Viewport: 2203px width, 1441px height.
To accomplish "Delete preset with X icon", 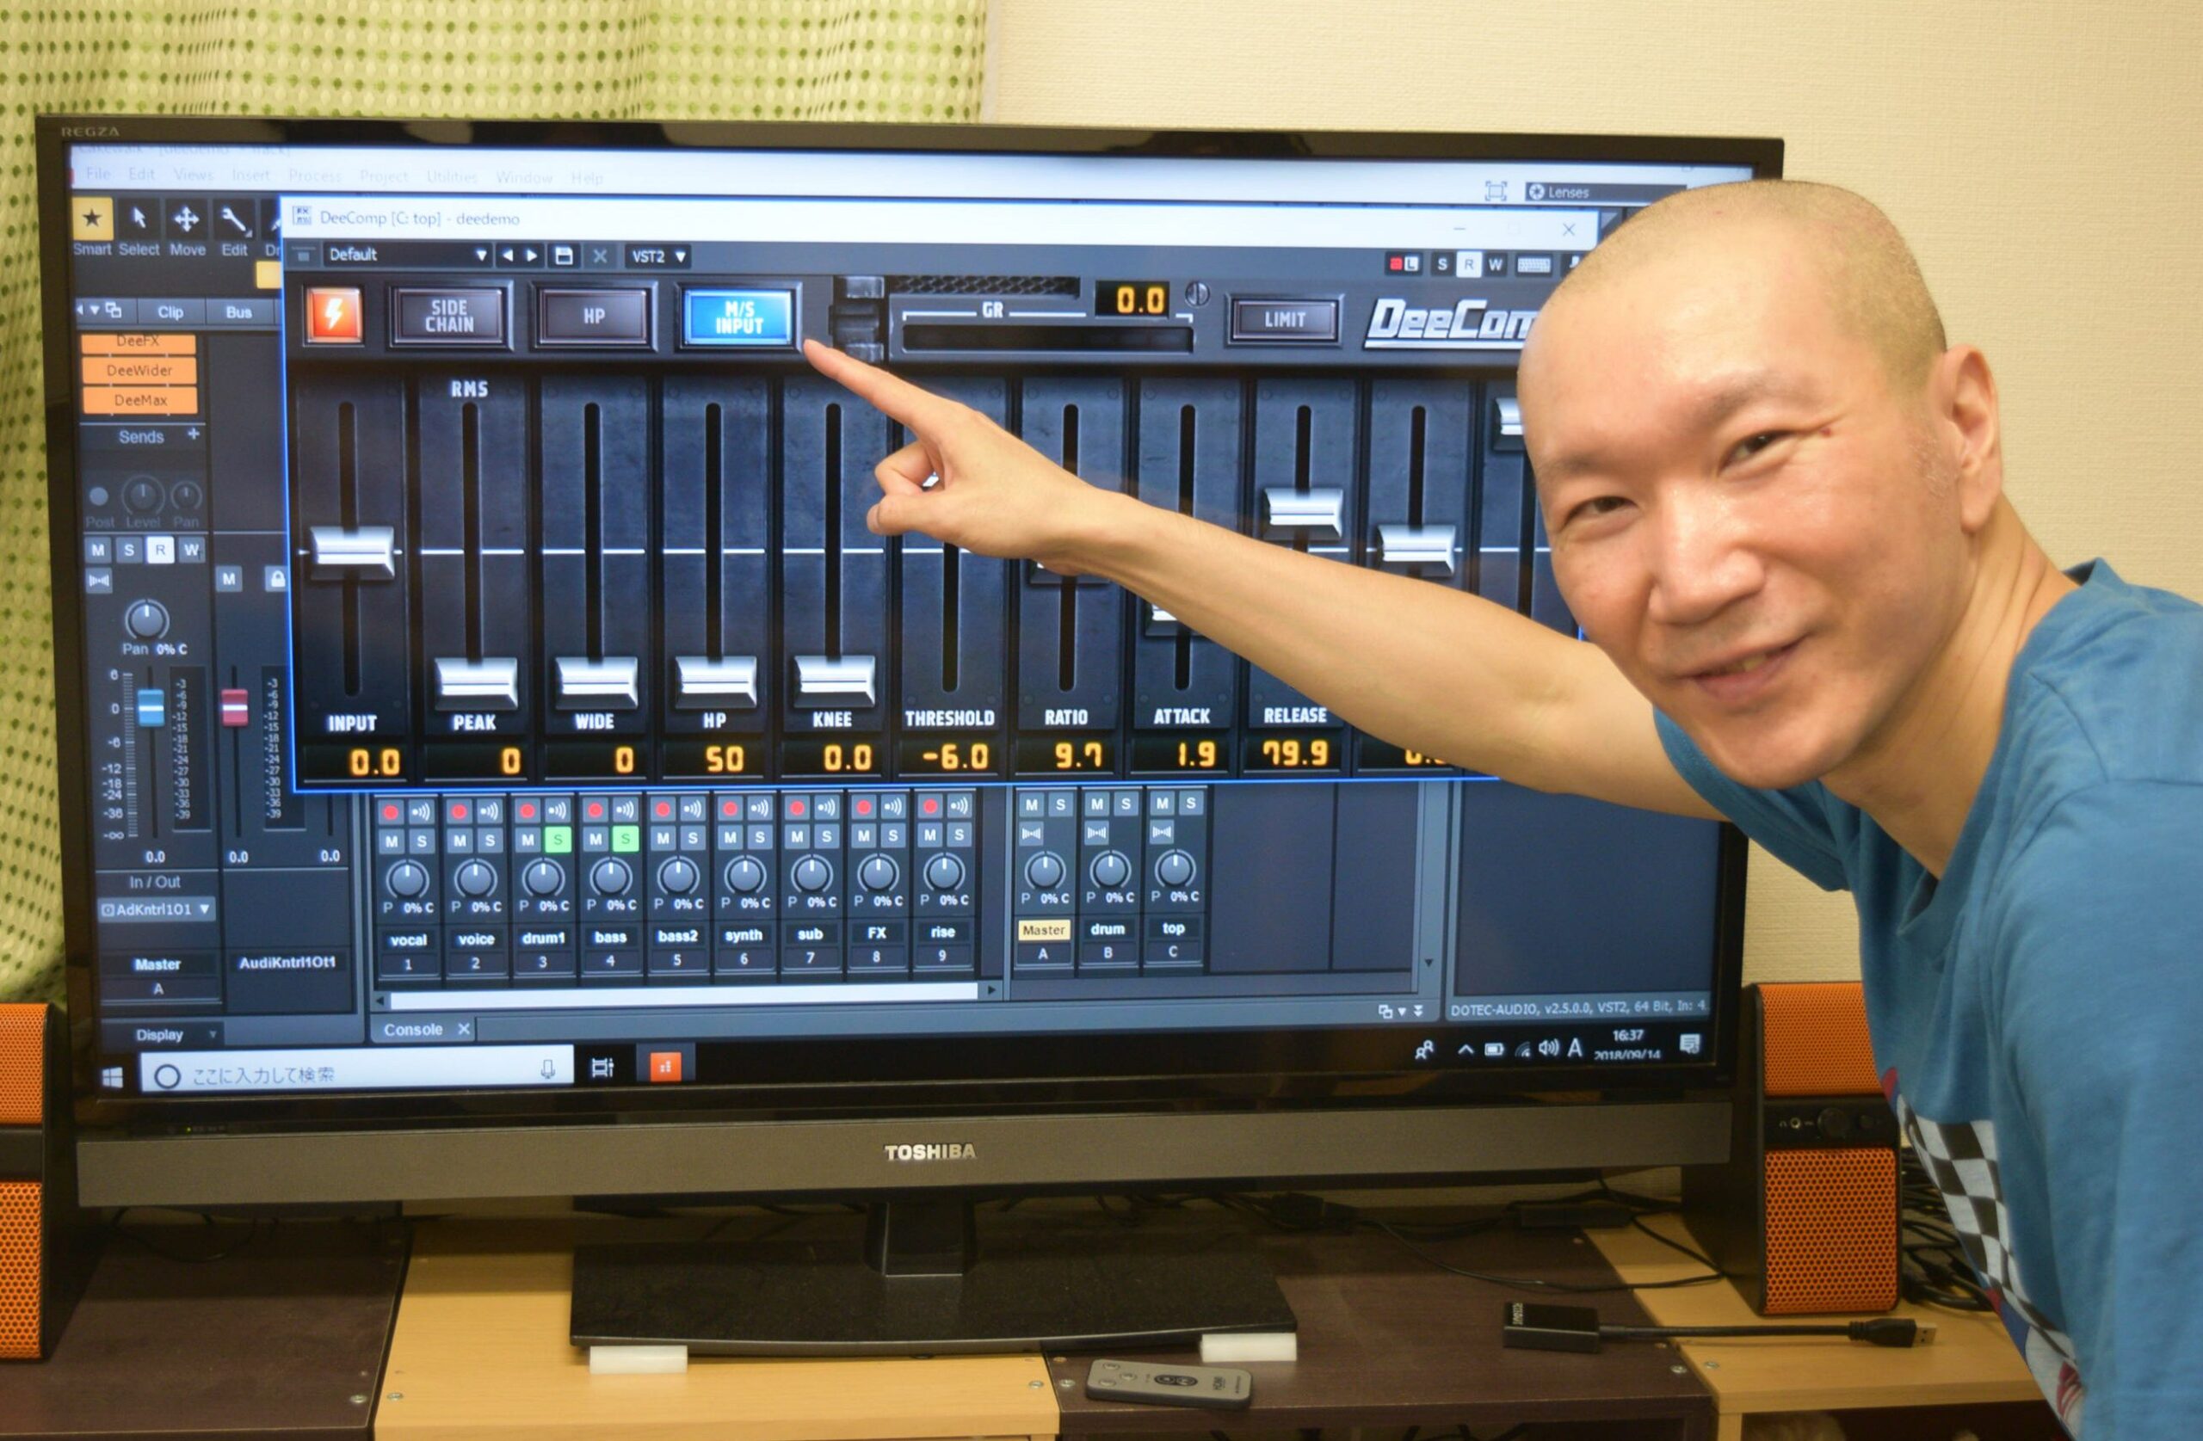I will (600, 256).
